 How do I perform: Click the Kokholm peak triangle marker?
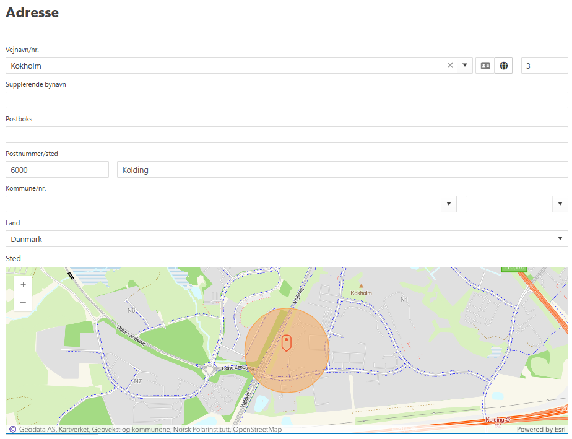tap(361, 286)
